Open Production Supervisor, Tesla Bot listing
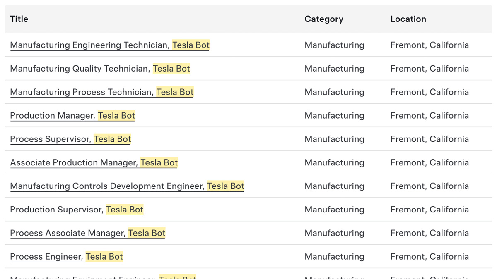The height and width of the screenshot is (279, 497). click(77, 210)
